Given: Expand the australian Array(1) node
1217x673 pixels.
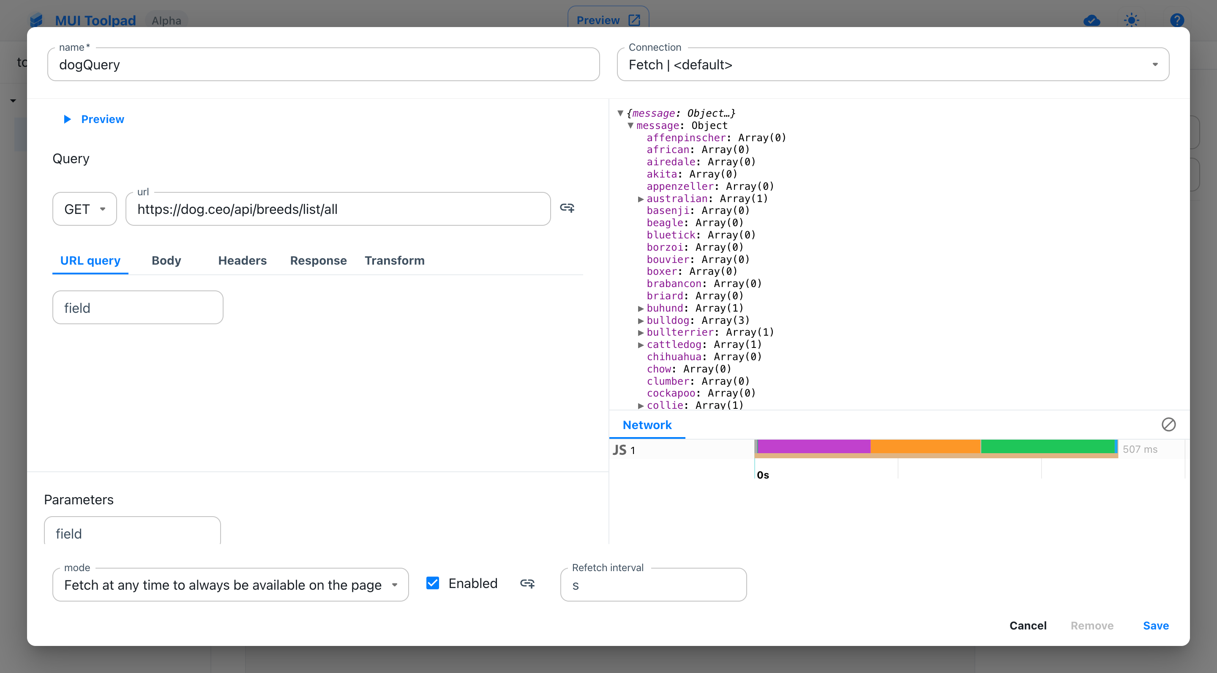Looking at the screenshot, I should [641, 199].
